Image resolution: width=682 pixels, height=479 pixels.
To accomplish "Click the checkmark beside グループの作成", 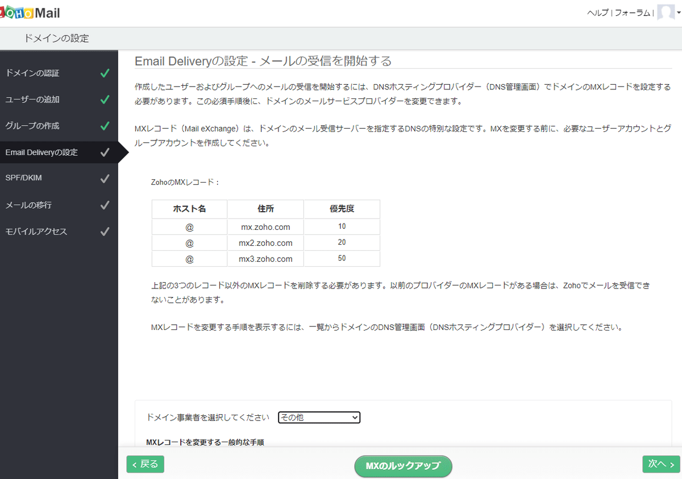I will 104,126.
